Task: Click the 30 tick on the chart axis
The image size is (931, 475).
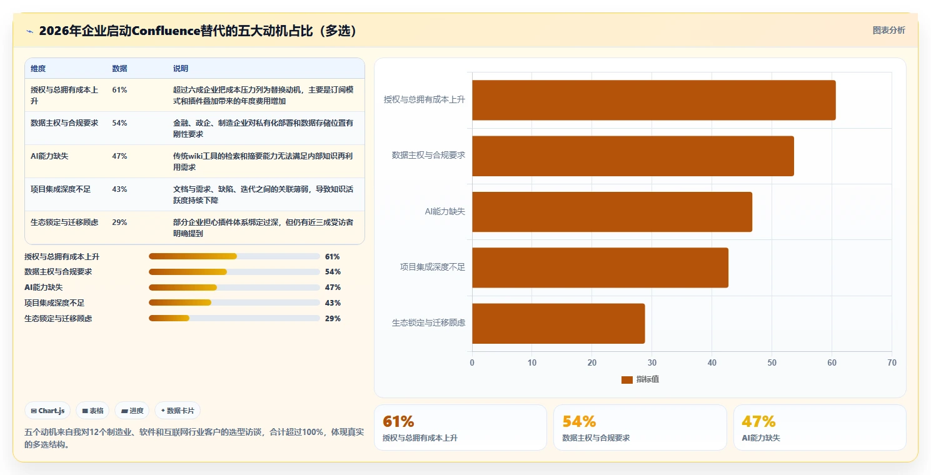Action: coord(652,362)
